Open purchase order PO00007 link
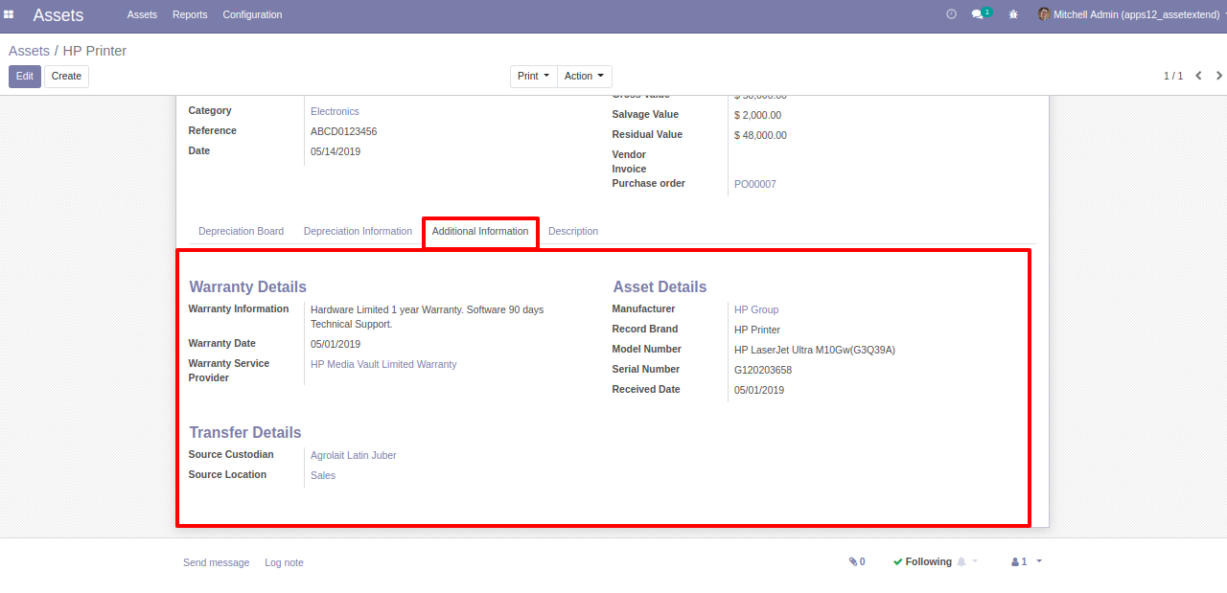Image resolution: width=1227 pixels, height=593 pixels. [x=755, y=184]
